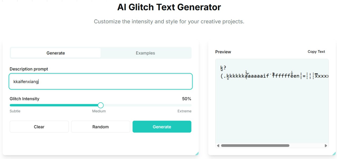Click the Extreme label under the slider
Image resolution: width=337 pixels, height=159 pixels.
pos(184,111)
